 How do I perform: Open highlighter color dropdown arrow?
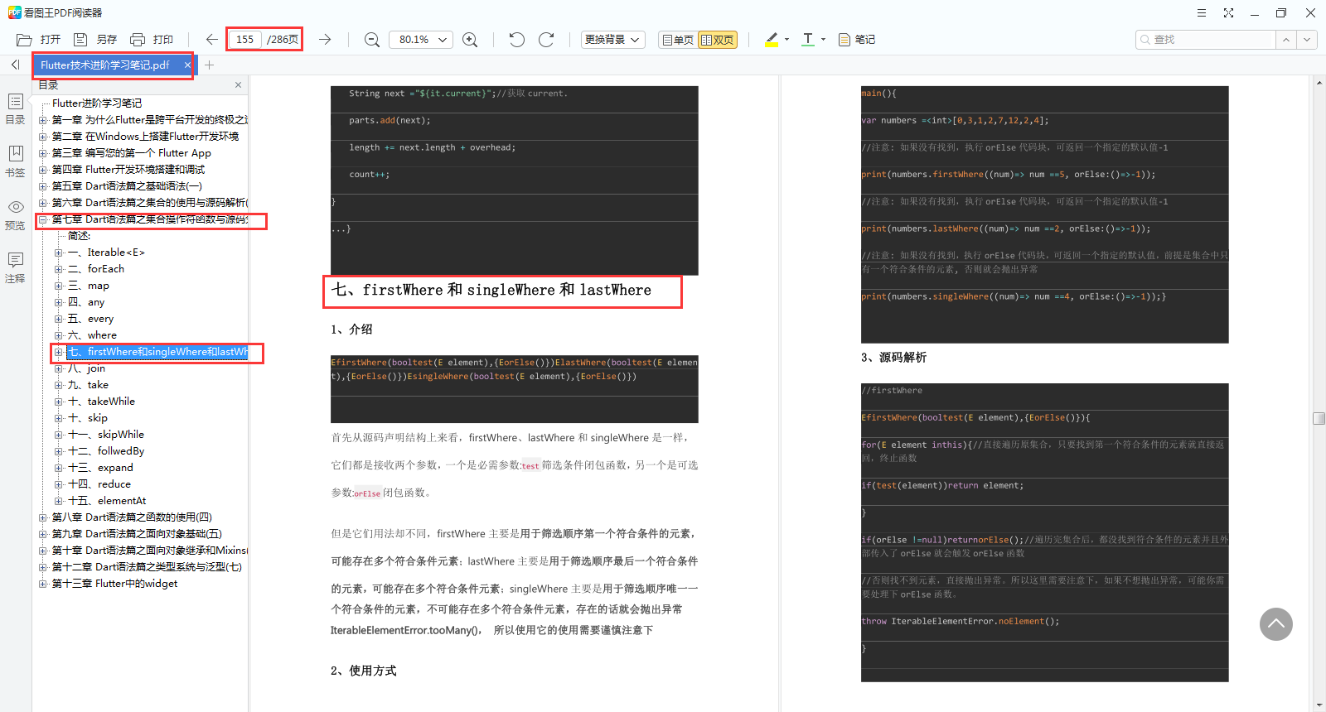click(786, 40)
